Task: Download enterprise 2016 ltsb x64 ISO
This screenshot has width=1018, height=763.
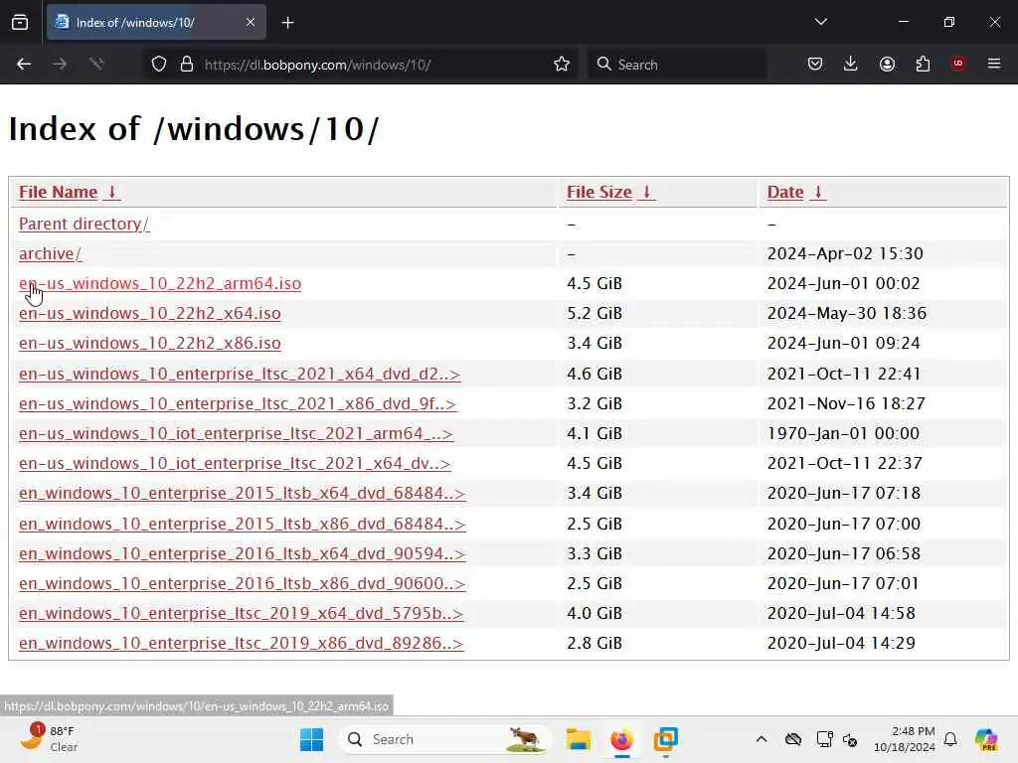Action: [243, 553]
